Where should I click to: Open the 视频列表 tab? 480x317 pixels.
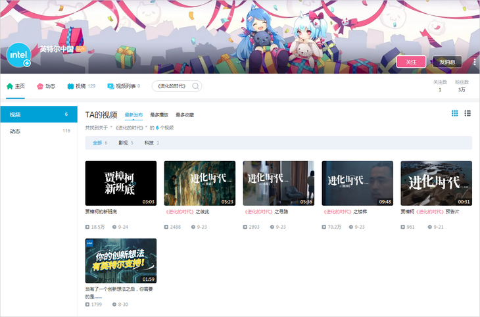click(124, 86)
